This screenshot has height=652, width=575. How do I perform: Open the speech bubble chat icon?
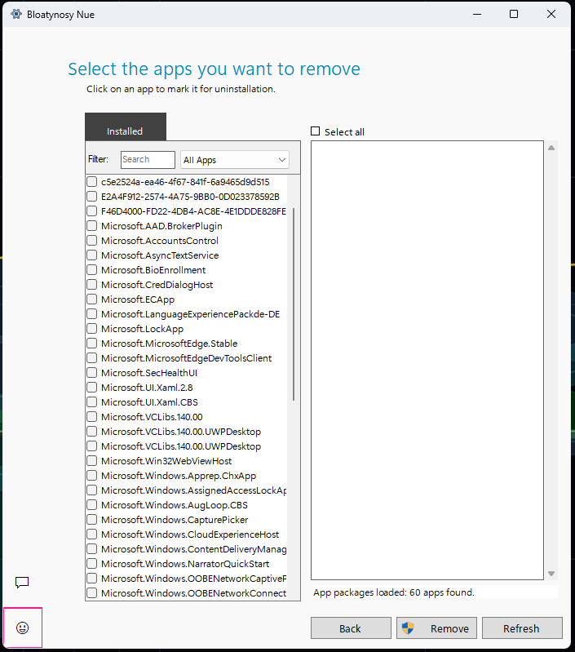click(x=22, y=582)
